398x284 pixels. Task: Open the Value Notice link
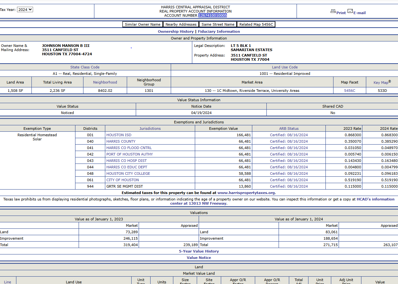tap(199, 258)
